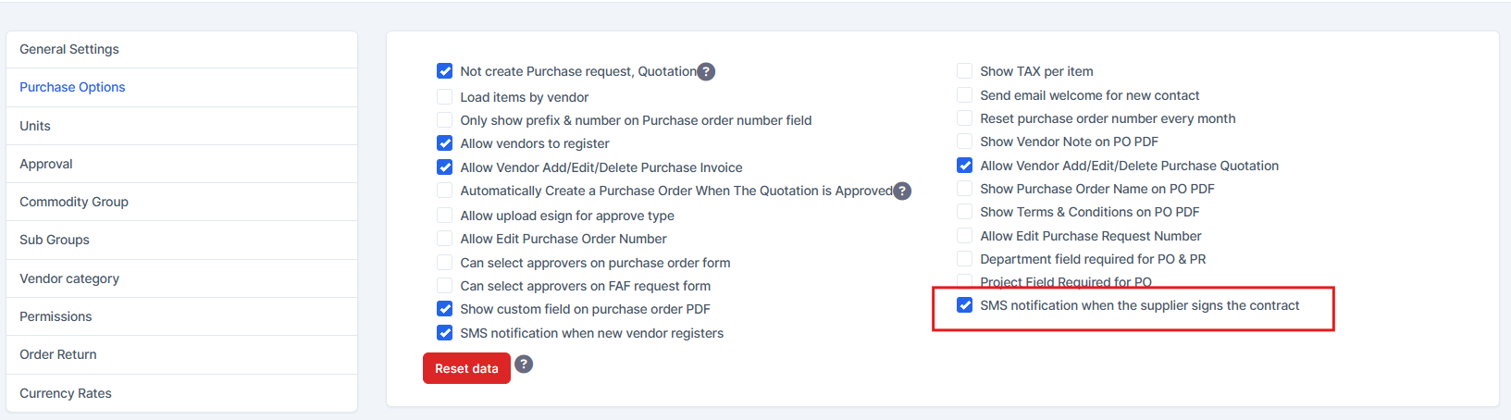This screenshot has width=1511, height=420.
Task: Switch to the Approval settings tab
Action: coord(46,164)
